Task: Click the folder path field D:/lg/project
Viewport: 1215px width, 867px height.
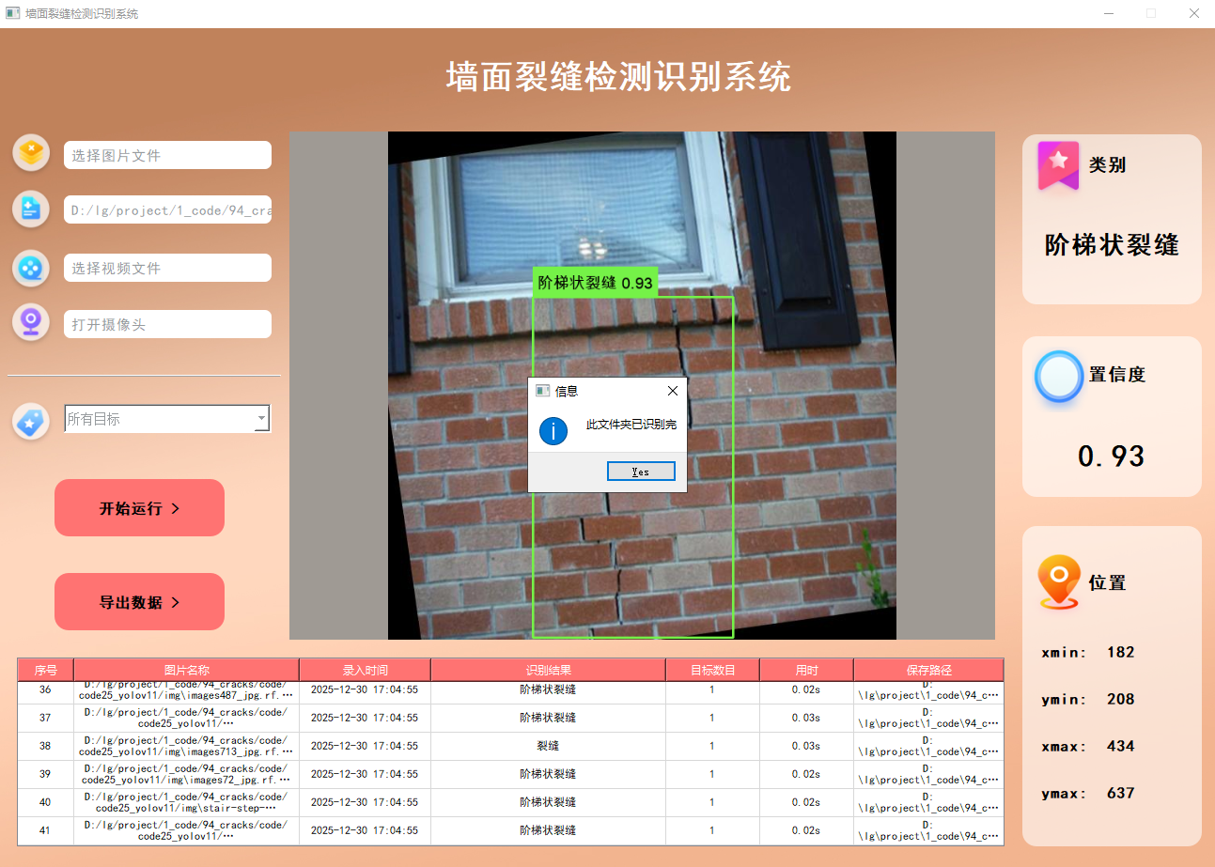Action: tap(167, 210)
